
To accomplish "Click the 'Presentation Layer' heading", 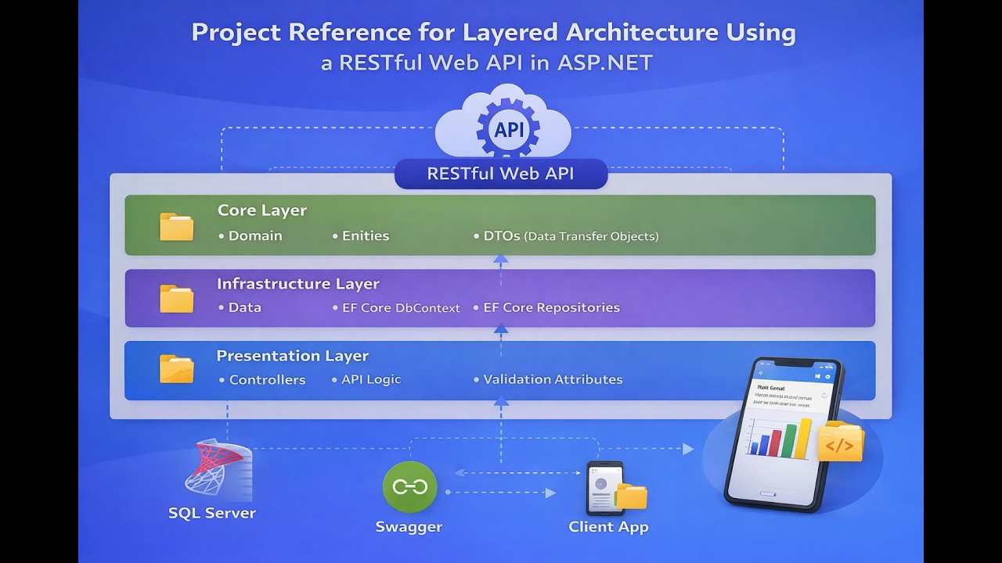I will [293, 356].
